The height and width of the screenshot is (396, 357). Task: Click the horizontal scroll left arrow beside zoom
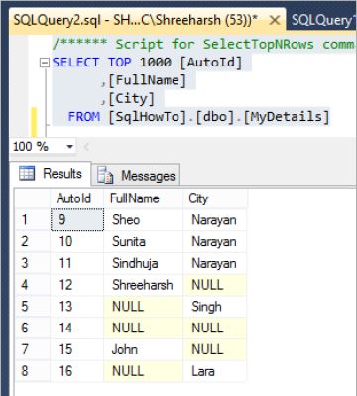(x=86, y=147)
